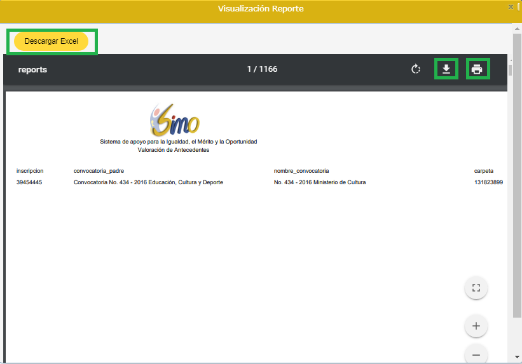Viewport: 522px width, 364px height.
Task: Click the 'convocatoria_padre' column header
Action: tap(99, 171)
